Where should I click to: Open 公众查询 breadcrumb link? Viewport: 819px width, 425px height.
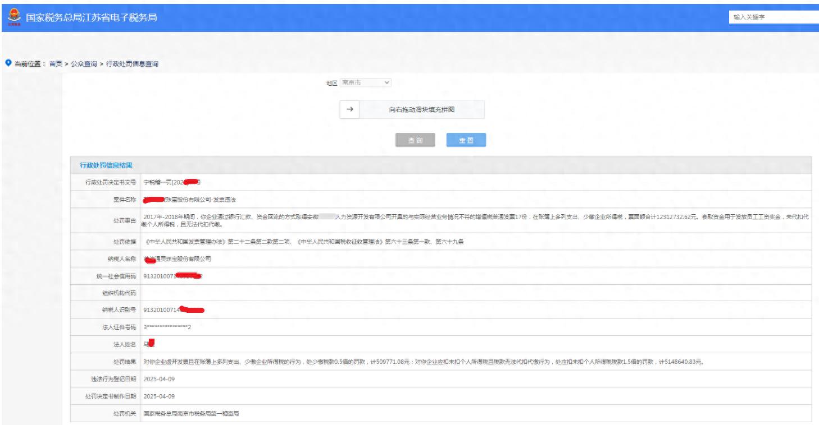(84, 64)
